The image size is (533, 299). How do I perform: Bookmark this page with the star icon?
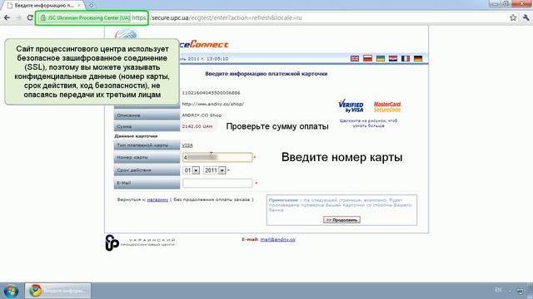pyautogui.click(x=513, y=17)
